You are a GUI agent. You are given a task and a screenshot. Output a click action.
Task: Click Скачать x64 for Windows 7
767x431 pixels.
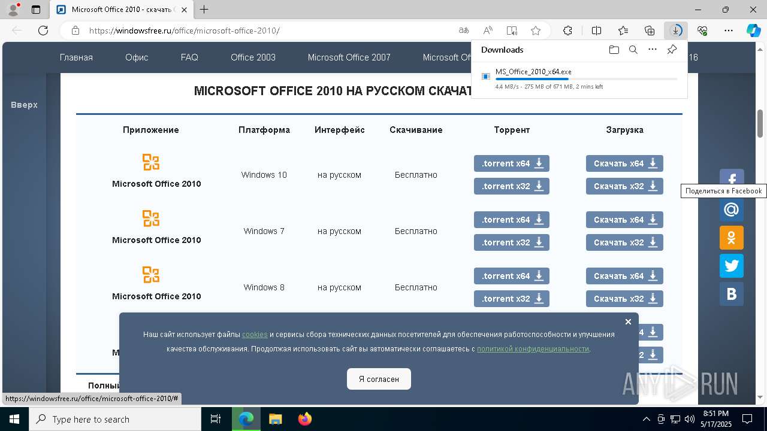pos(624,220)
